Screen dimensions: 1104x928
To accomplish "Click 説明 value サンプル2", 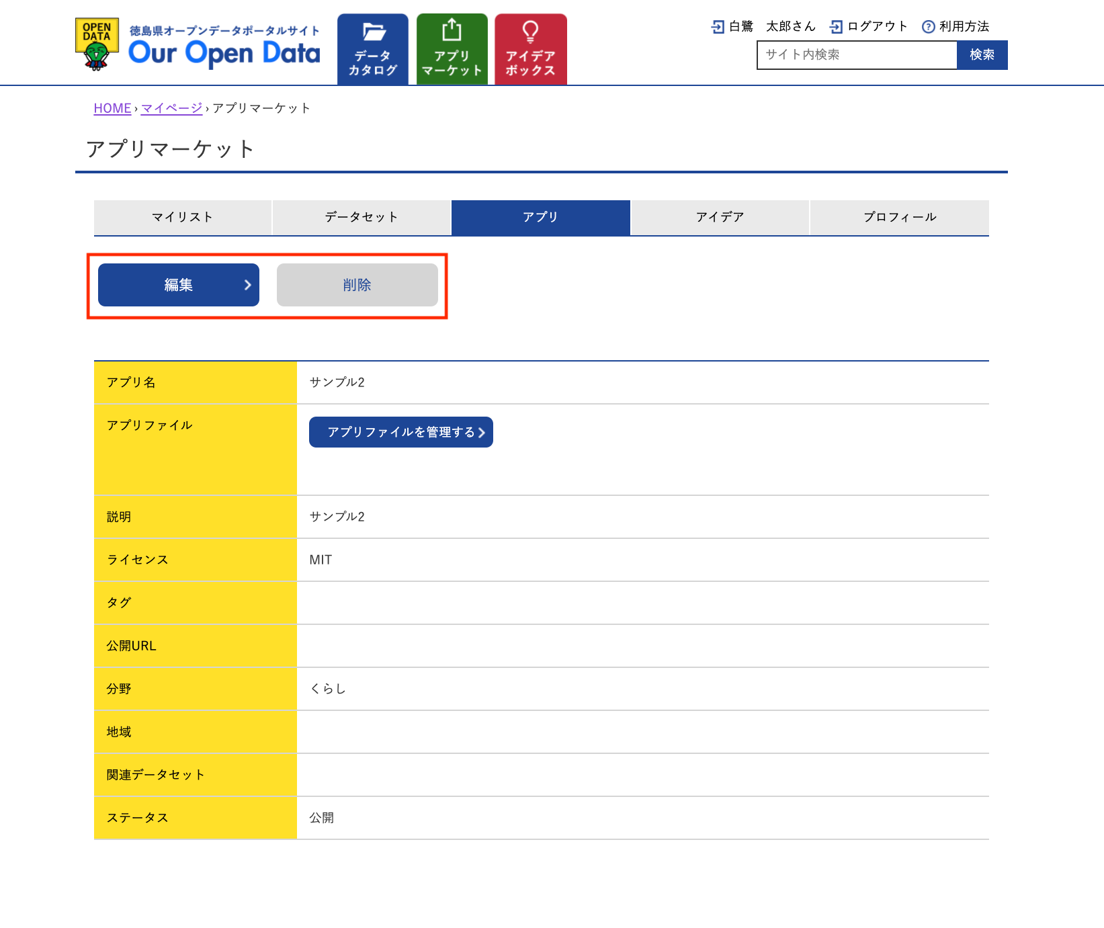I will [x=337, y=517].
